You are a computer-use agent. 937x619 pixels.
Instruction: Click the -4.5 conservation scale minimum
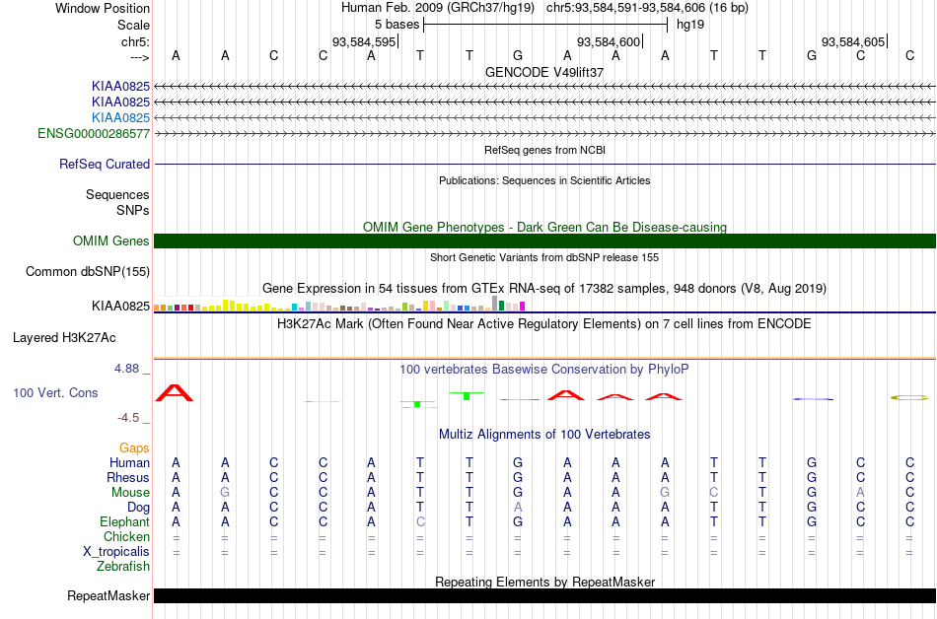point(128,418)
